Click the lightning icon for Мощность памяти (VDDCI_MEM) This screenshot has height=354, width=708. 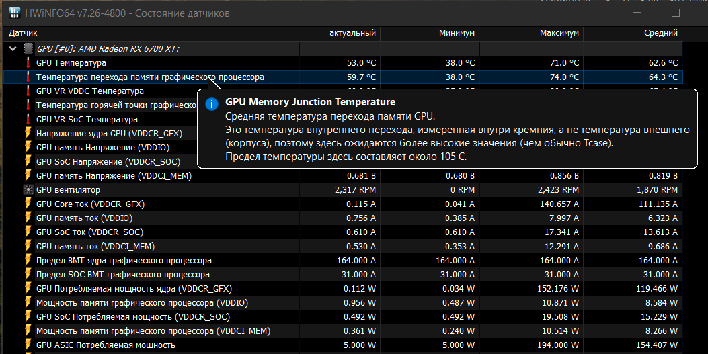28,330
